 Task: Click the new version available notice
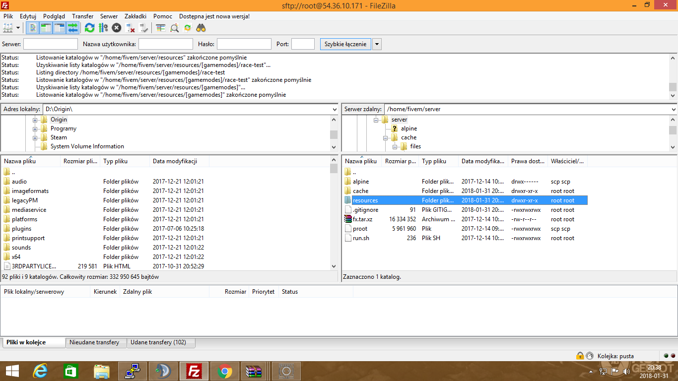[214, 16]
